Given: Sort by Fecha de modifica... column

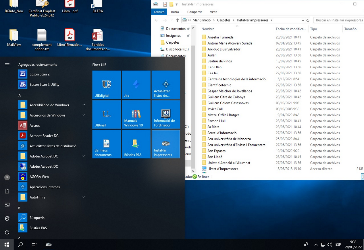Looking at the screenshot, I should [291, 29].
